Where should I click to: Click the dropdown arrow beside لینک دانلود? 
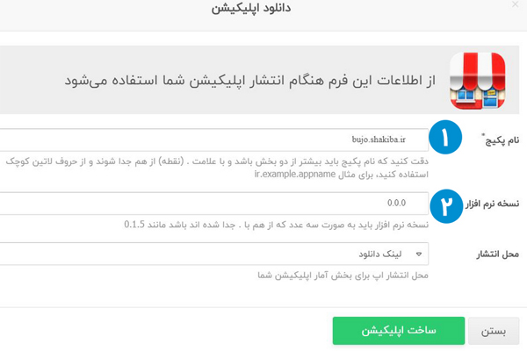coord(419,254)
